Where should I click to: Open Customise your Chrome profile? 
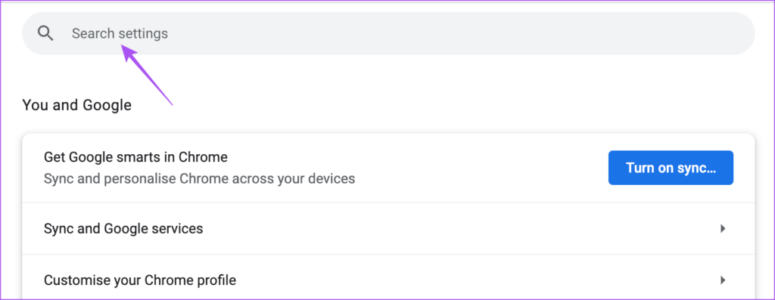coord(388,280)
